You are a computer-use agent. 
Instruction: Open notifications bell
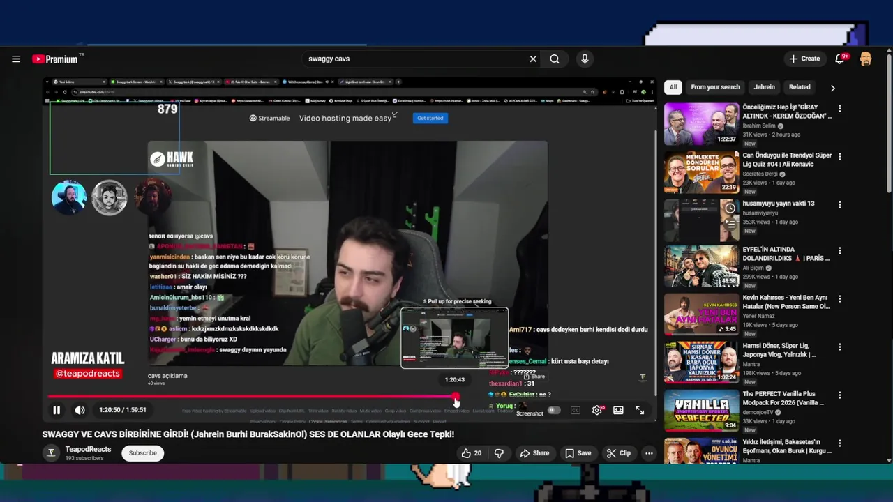(x=841, y=59)
